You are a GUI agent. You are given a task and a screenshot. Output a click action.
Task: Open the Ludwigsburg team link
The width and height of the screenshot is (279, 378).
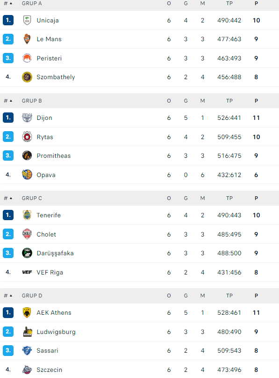click(x=56, y=332)
